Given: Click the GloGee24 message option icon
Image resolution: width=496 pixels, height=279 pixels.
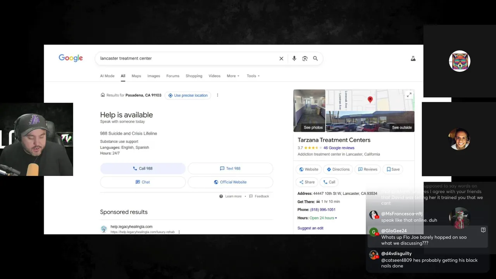Looking at the screenshot, I should click(x=483, y=230).
